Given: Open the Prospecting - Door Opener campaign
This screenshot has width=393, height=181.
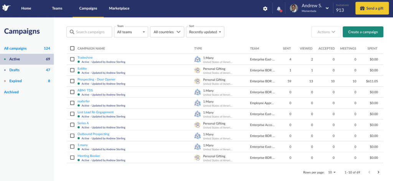Looking at the screenshot, I should coord(96,79).
